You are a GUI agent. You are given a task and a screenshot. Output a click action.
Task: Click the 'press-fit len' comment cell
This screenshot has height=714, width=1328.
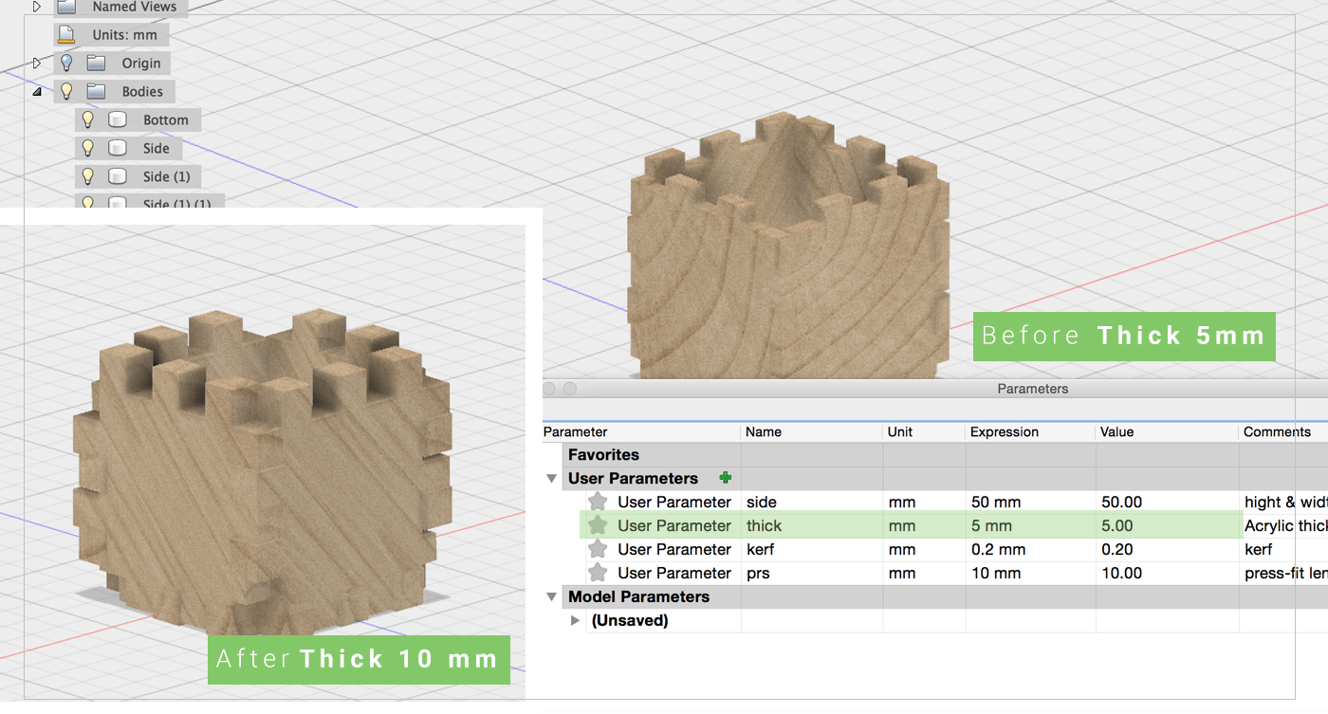click(1284, 573)
